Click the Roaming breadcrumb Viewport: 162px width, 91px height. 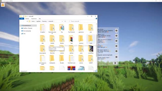coord(44,21)
